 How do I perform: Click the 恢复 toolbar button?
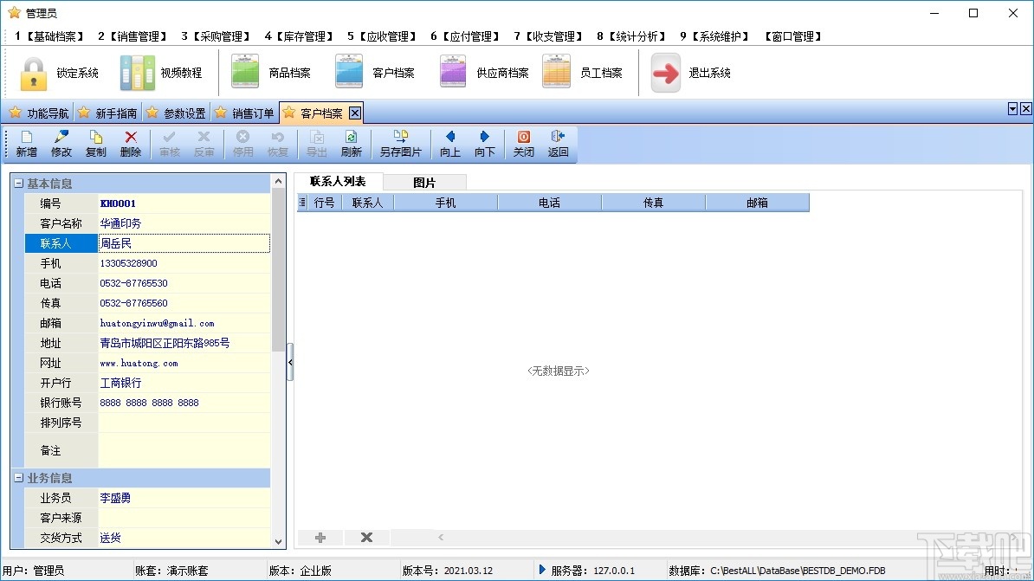click(278, 144)
